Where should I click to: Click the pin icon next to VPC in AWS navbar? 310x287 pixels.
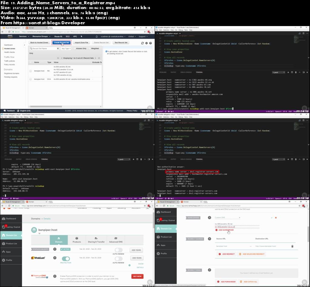(x=81, y=37)
